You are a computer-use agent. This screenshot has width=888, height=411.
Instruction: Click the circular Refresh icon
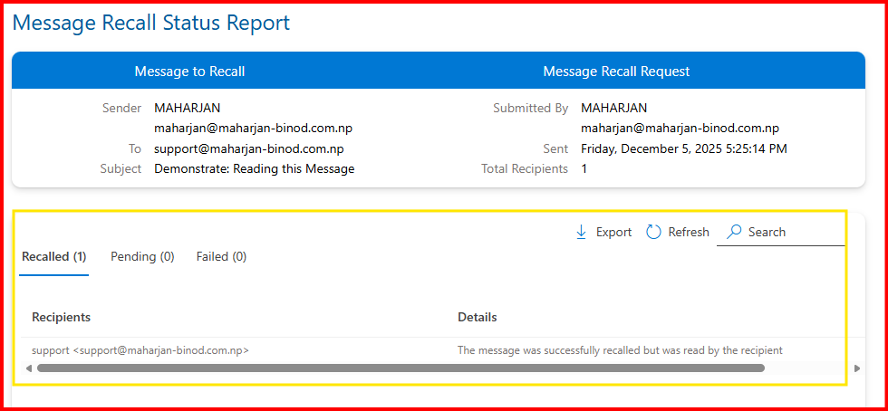pyautogui.click(x=653, y=233)
